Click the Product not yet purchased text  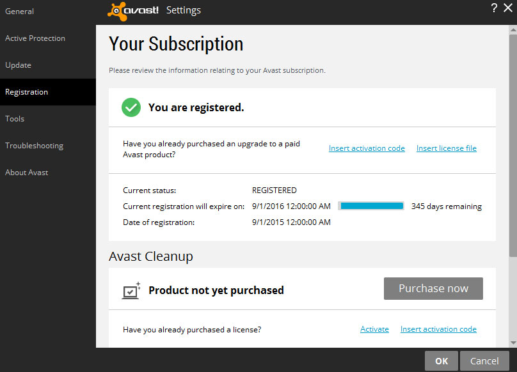216,290
